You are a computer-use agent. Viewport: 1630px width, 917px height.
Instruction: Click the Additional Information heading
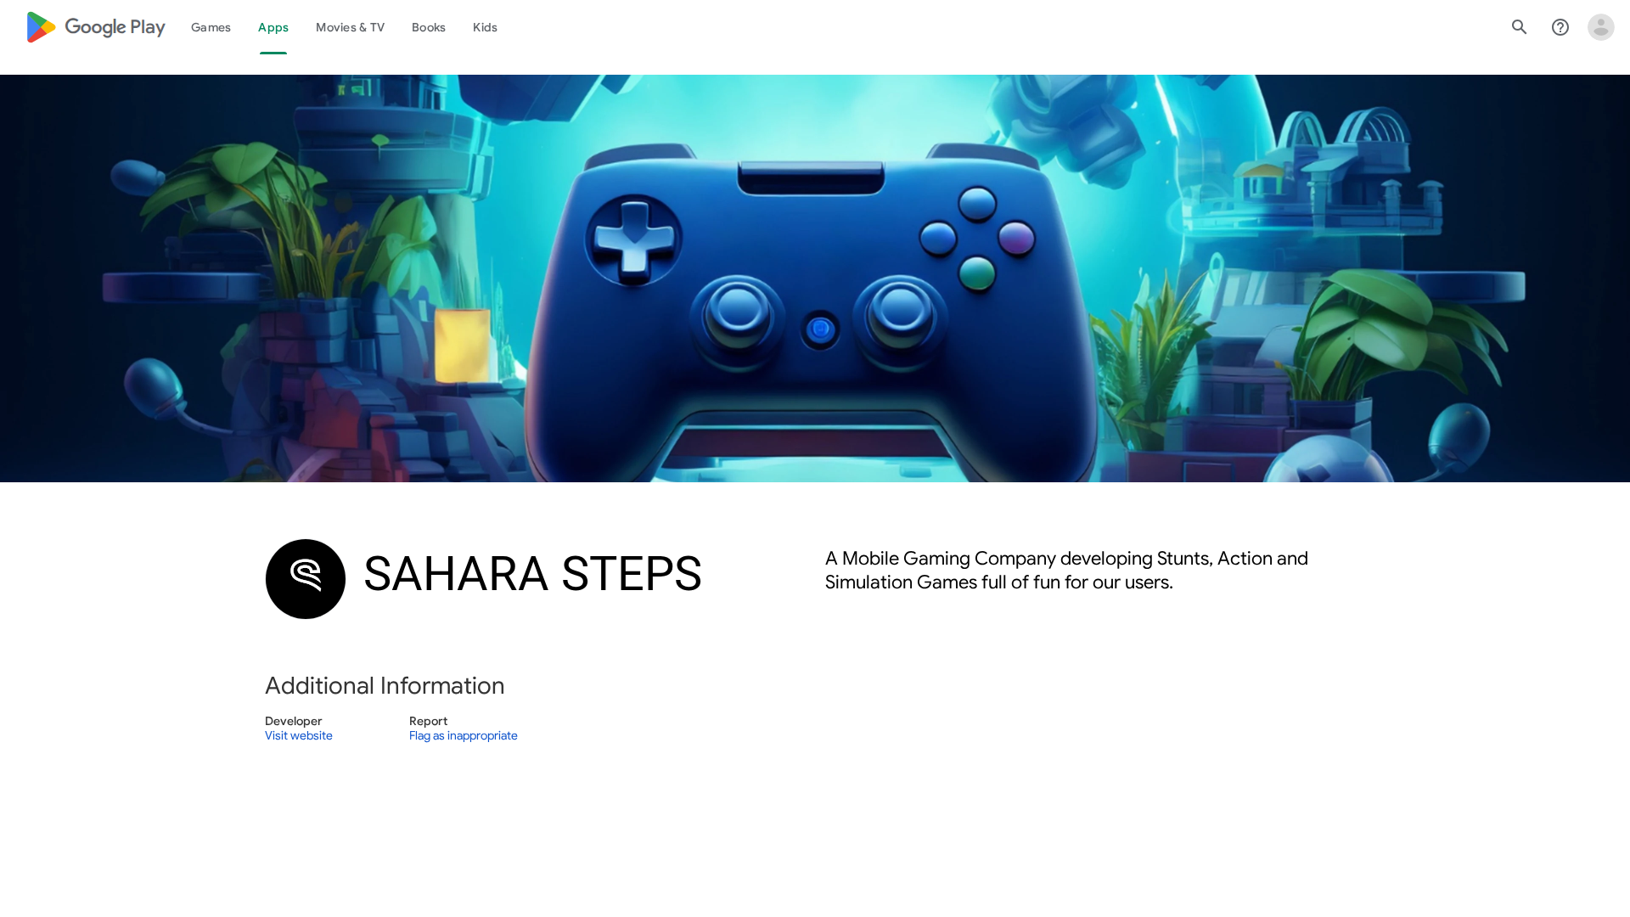pos(385,686)
